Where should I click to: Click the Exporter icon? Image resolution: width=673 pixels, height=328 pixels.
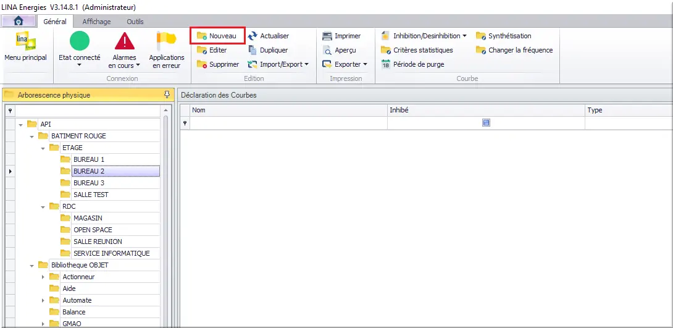pyautogui.click(x=327, y=64)
